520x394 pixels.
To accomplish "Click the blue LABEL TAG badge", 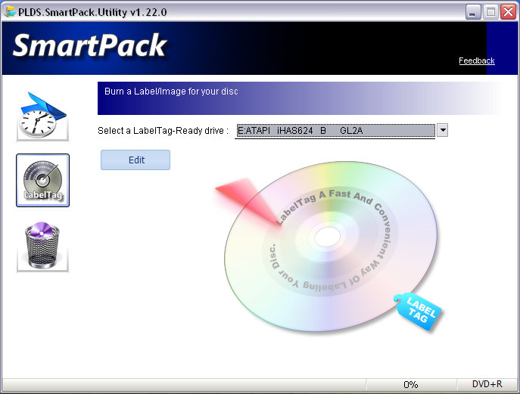I will point(419,311).
